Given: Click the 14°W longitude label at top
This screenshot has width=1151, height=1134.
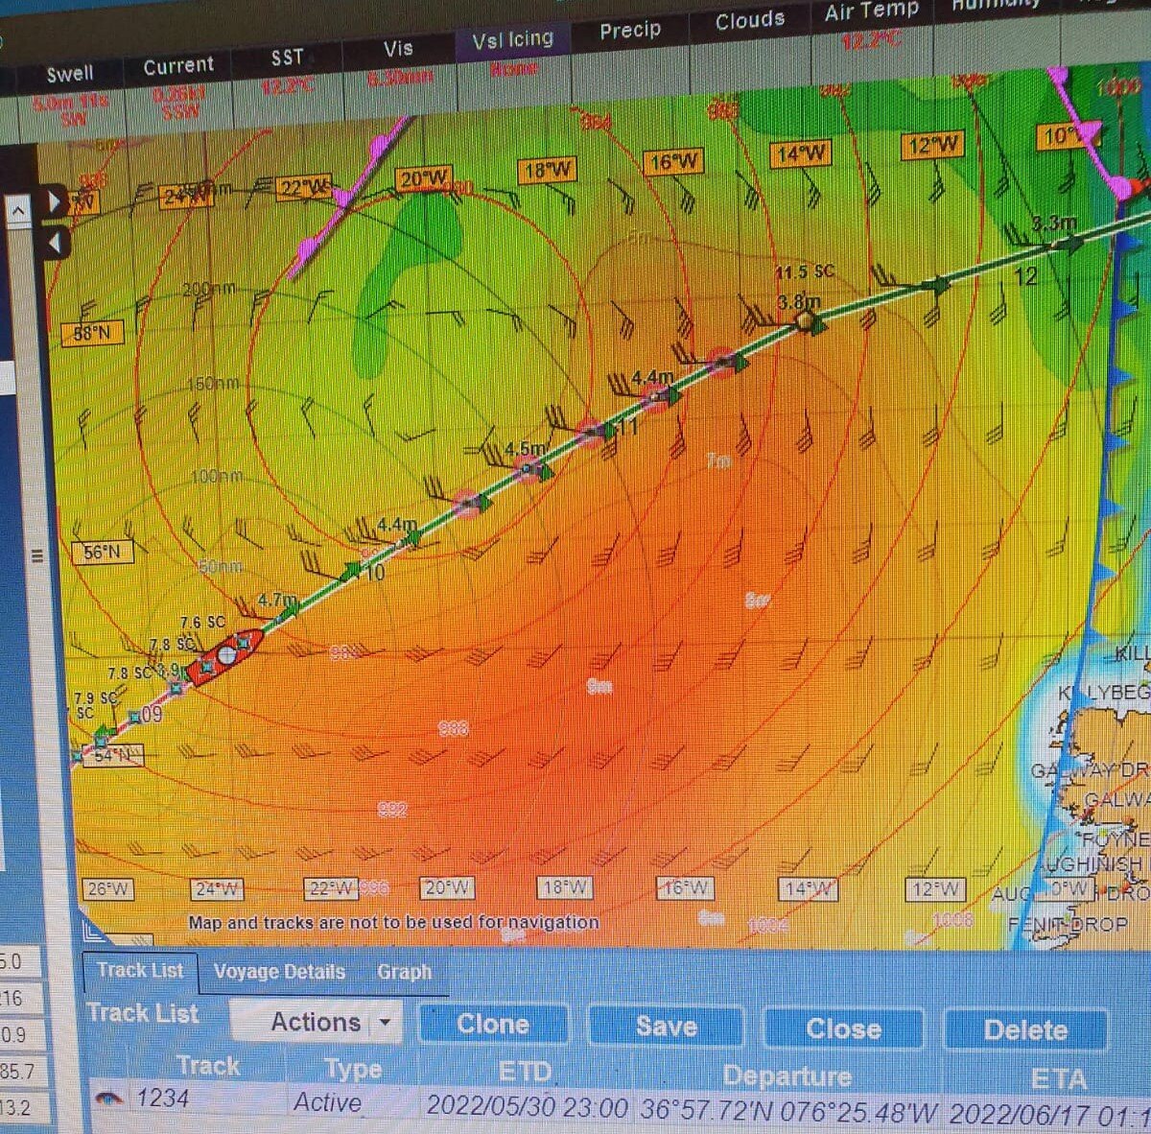Looking at the screenshot, I should [x=802, y=154].
